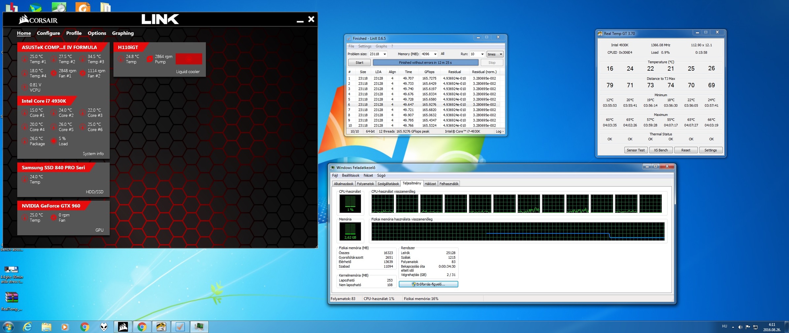Switch to Graphing in Corsair Link

tap(123, 33)
